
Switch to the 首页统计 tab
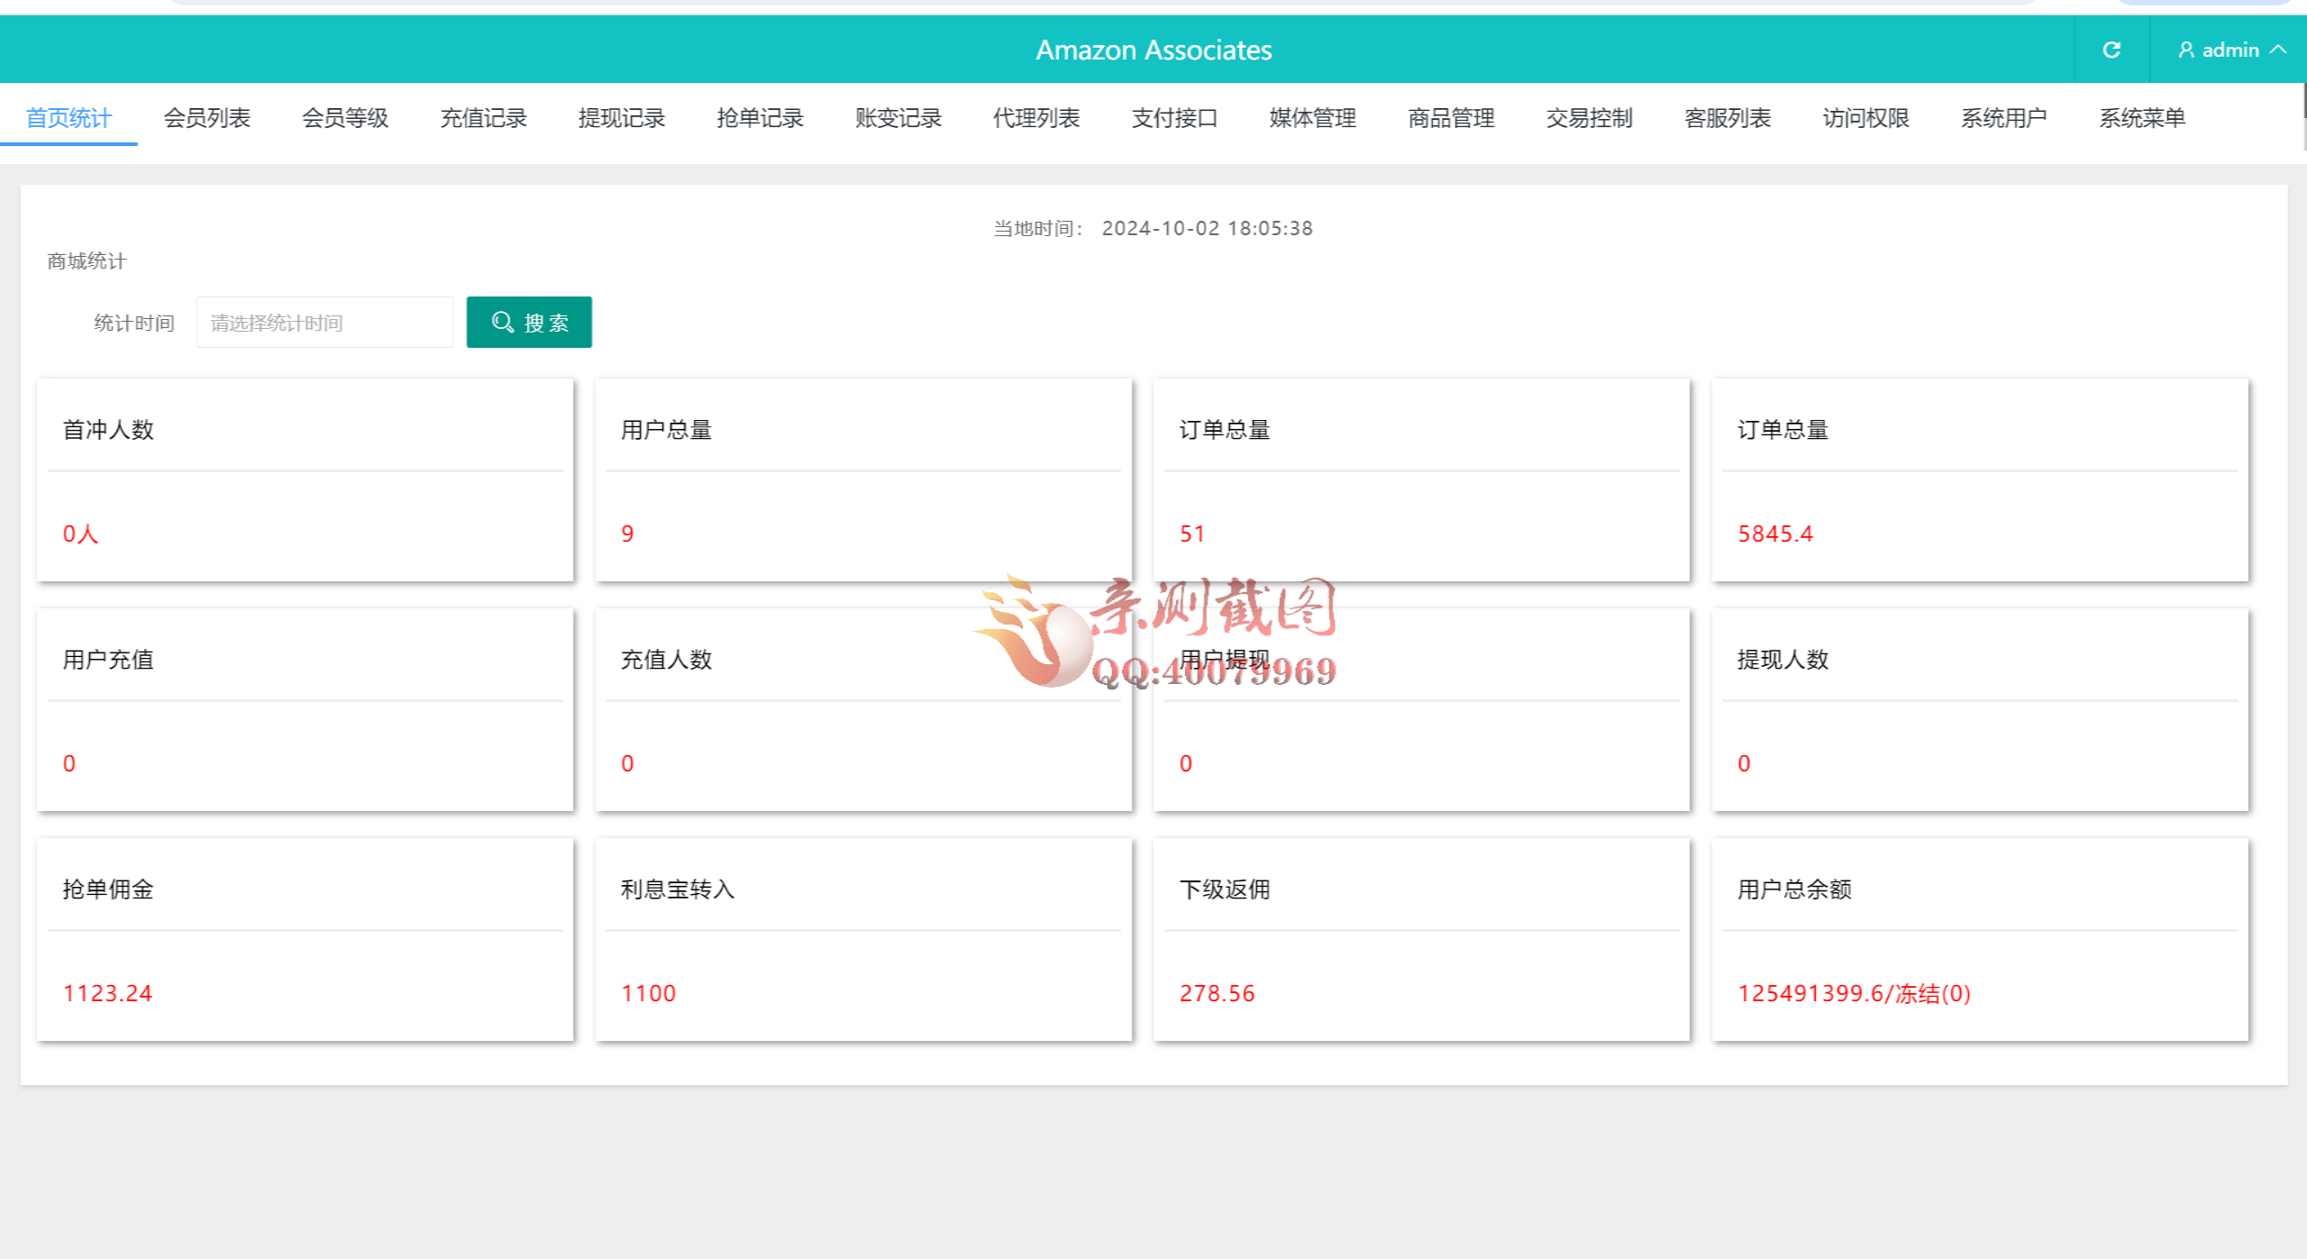[x=68, y=117]
